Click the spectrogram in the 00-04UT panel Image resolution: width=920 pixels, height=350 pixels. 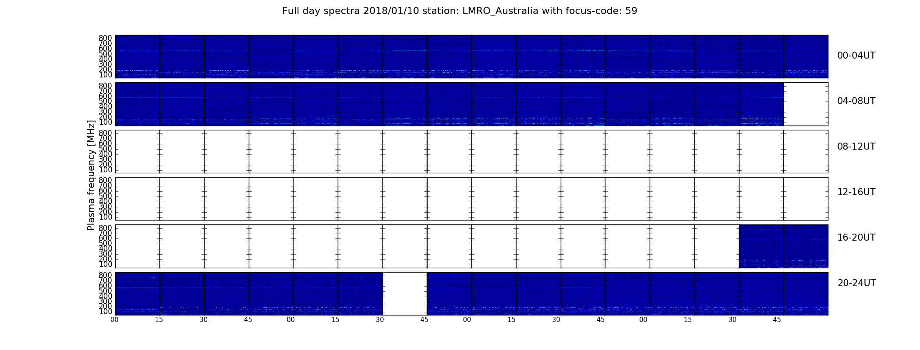coord(471,56)
